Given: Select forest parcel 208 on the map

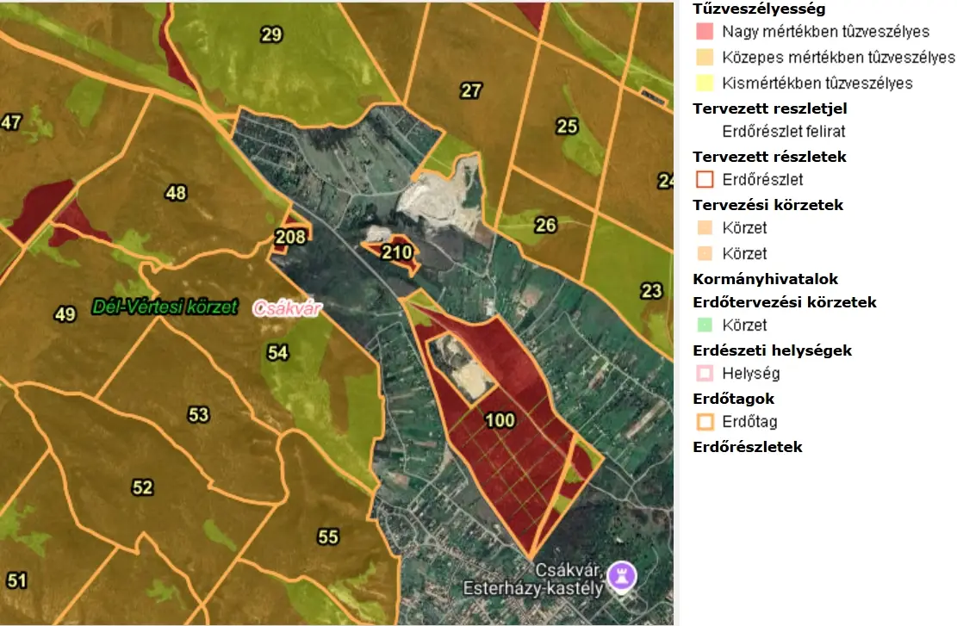Looking at the screenshot, I should pos(289,238).
